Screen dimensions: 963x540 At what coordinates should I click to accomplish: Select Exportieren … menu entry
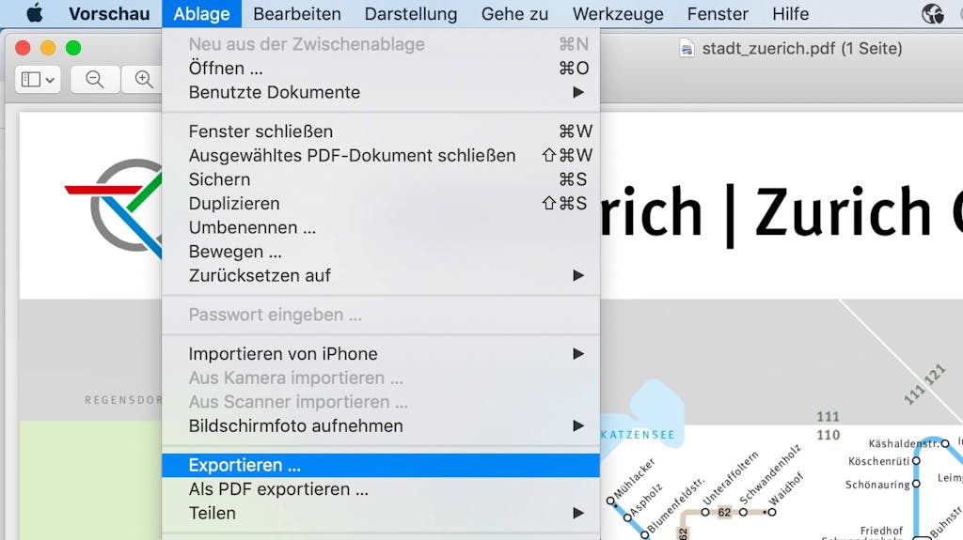pyautogui.click(x=381, y=465)
